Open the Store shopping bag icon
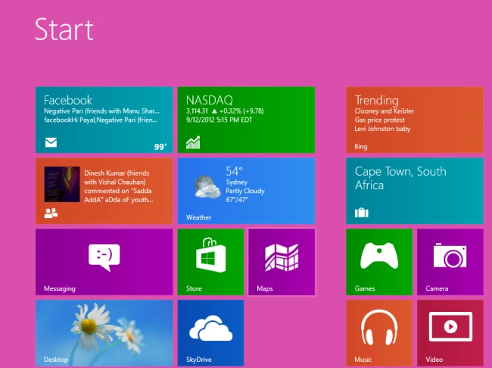 coord(211,255)
